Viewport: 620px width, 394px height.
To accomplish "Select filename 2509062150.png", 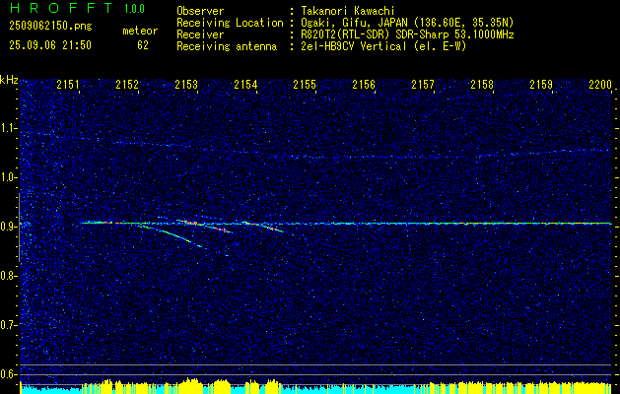I will [50, 26].
